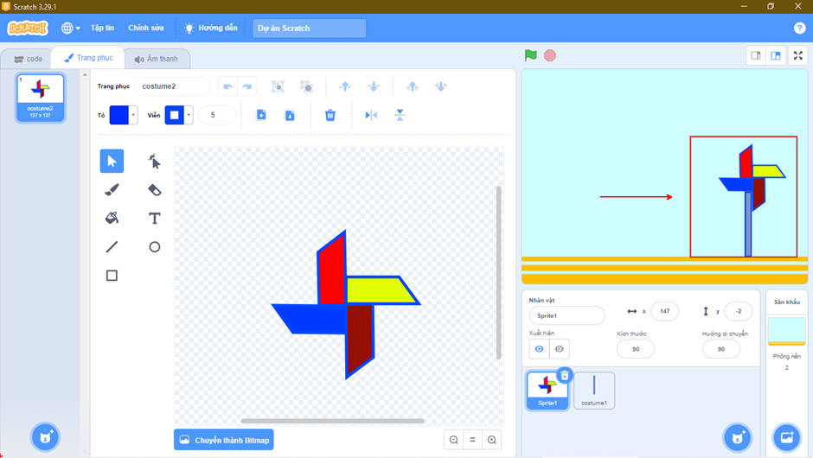This screenshot has width=813, height=458.
Task: Start project with green flag
Action: click(x=530, y=55)
